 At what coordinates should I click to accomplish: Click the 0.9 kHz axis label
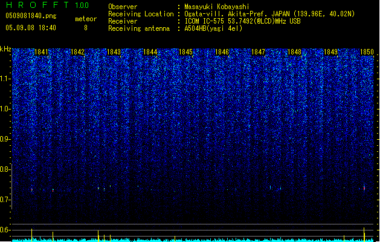point(5,139)
